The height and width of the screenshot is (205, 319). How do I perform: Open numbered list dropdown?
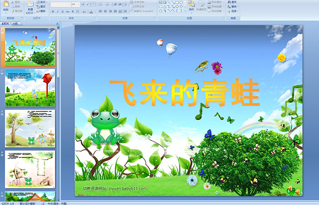(108, 5)
